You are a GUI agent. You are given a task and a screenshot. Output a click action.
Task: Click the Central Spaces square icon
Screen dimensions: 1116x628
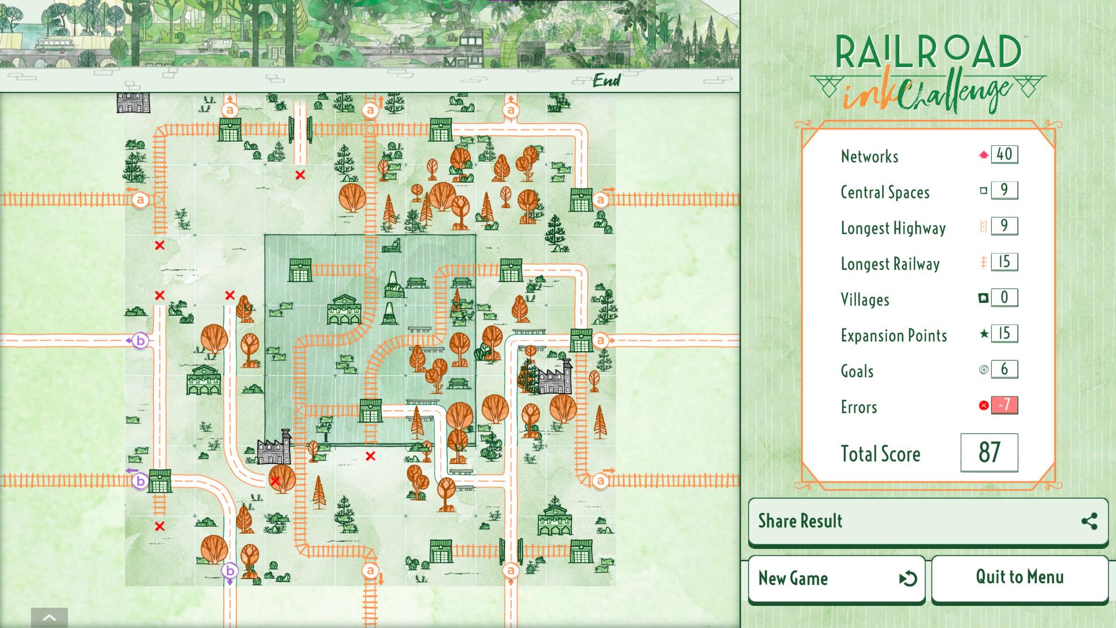click(x=983, y=190)
